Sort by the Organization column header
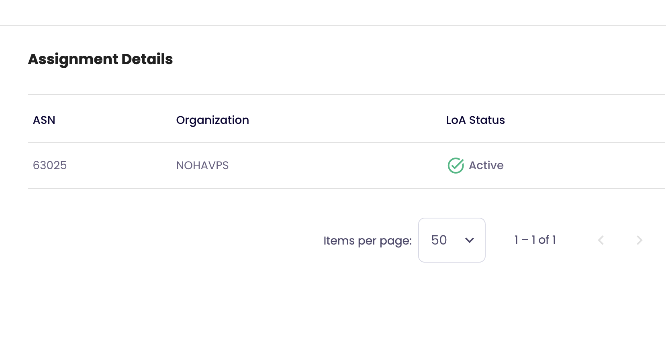Image resolution: width=666 pixels, height=356 pixels. click(x=212, y=120)
